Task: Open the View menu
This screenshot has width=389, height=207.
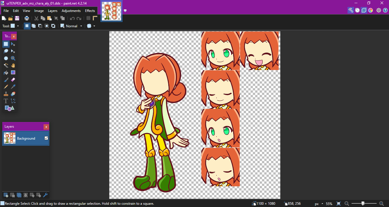Action: 26,11
